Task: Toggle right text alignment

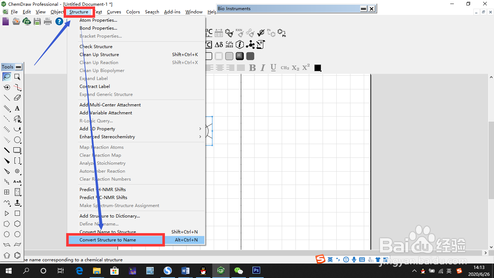Action: tap(230, 68)
